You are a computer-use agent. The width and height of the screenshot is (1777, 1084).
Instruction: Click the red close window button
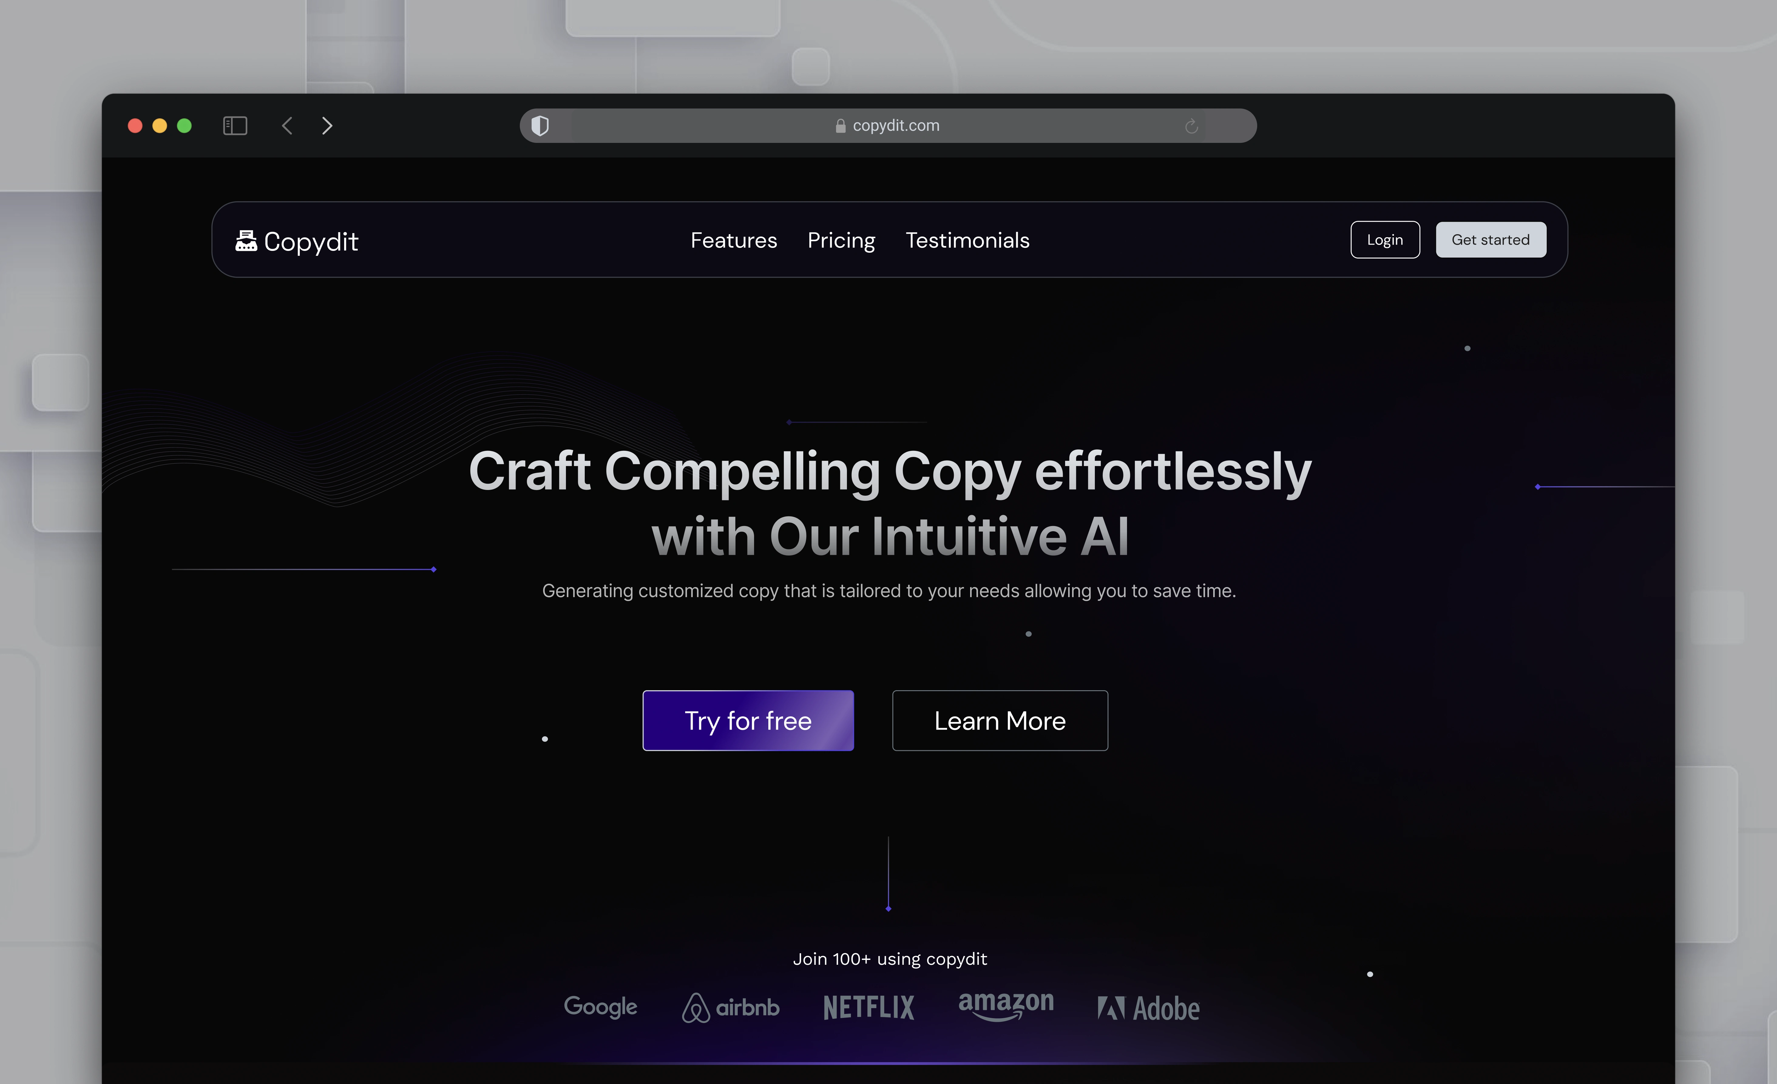(135, 126)
